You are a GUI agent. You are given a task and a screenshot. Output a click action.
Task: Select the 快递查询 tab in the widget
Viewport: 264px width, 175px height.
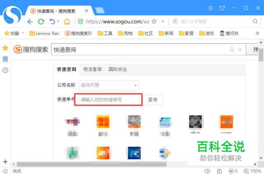[66, 69]
